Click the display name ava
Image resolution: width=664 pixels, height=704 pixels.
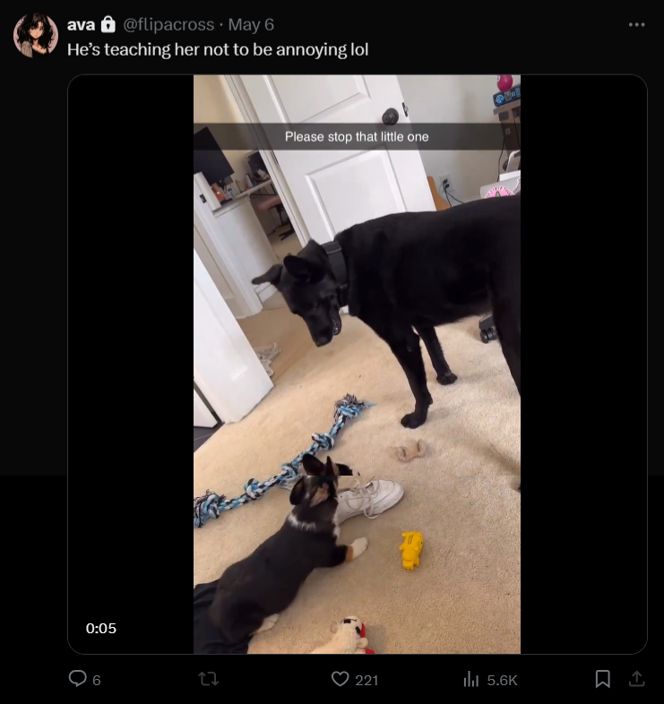81,24
